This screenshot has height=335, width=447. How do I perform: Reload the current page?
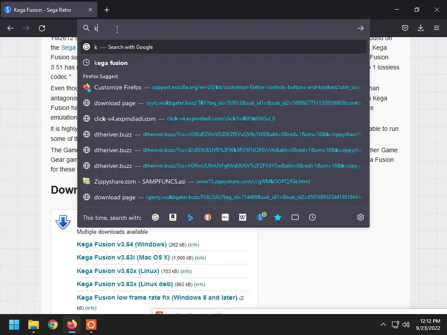click(x=42, y=28)
